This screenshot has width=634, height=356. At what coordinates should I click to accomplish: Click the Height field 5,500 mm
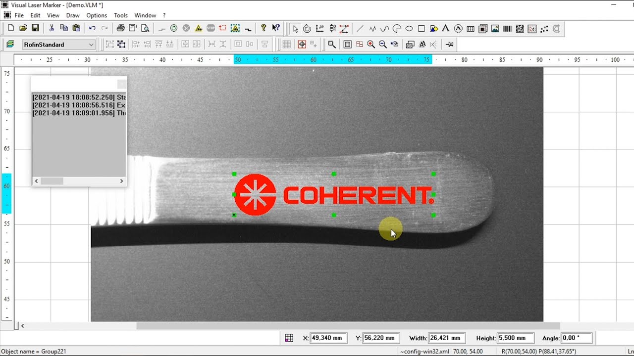pos(516,338)
